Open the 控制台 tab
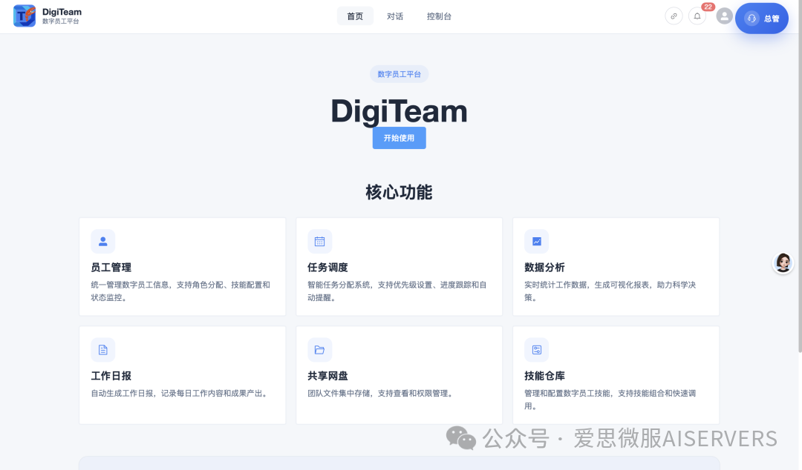The height and width of the screenshot is (470, 802). tap(439, 16)
